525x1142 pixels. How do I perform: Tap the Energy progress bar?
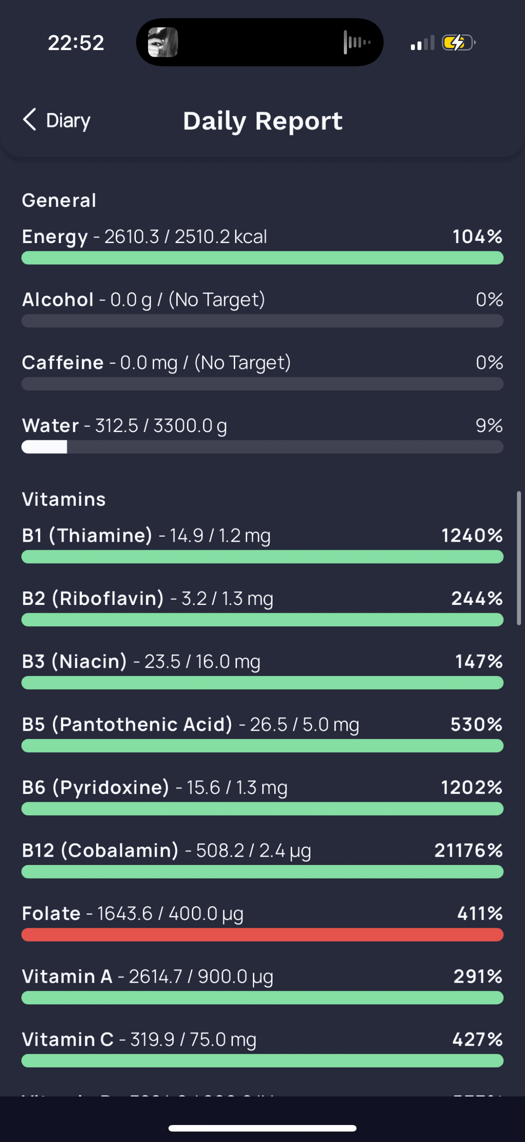[262, 258]
